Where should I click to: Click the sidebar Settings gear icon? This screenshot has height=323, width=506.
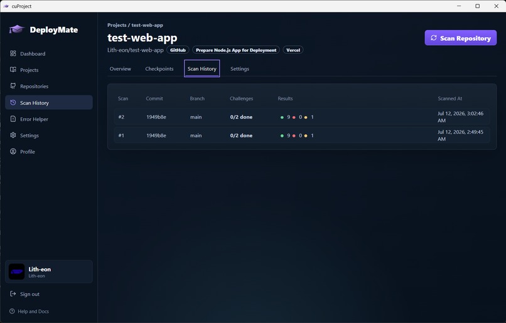[13, 135]
